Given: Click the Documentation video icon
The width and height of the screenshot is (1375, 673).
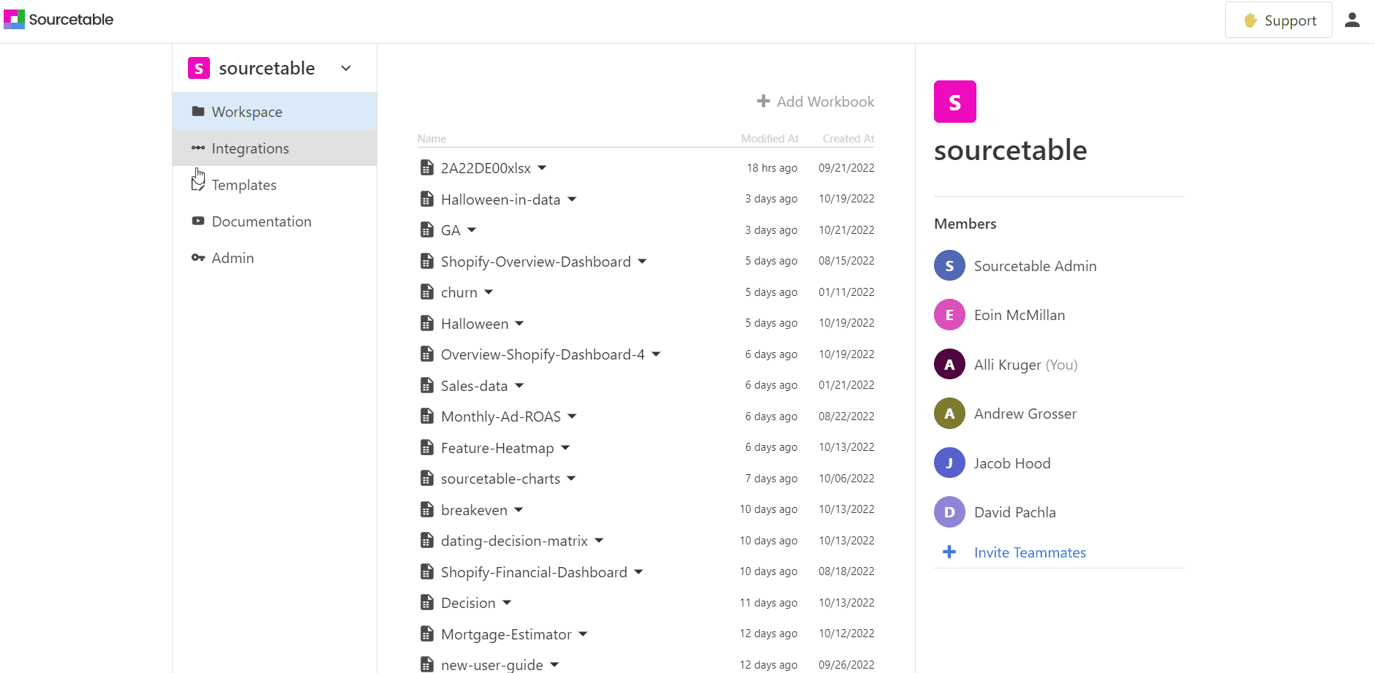Looking at the screenshot, I should [198, 221].
